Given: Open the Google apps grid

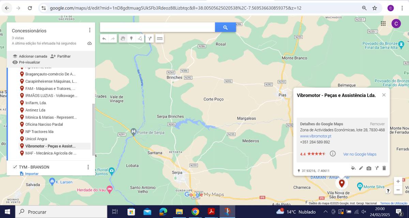Looking at the screenshot, I should 383,23.
